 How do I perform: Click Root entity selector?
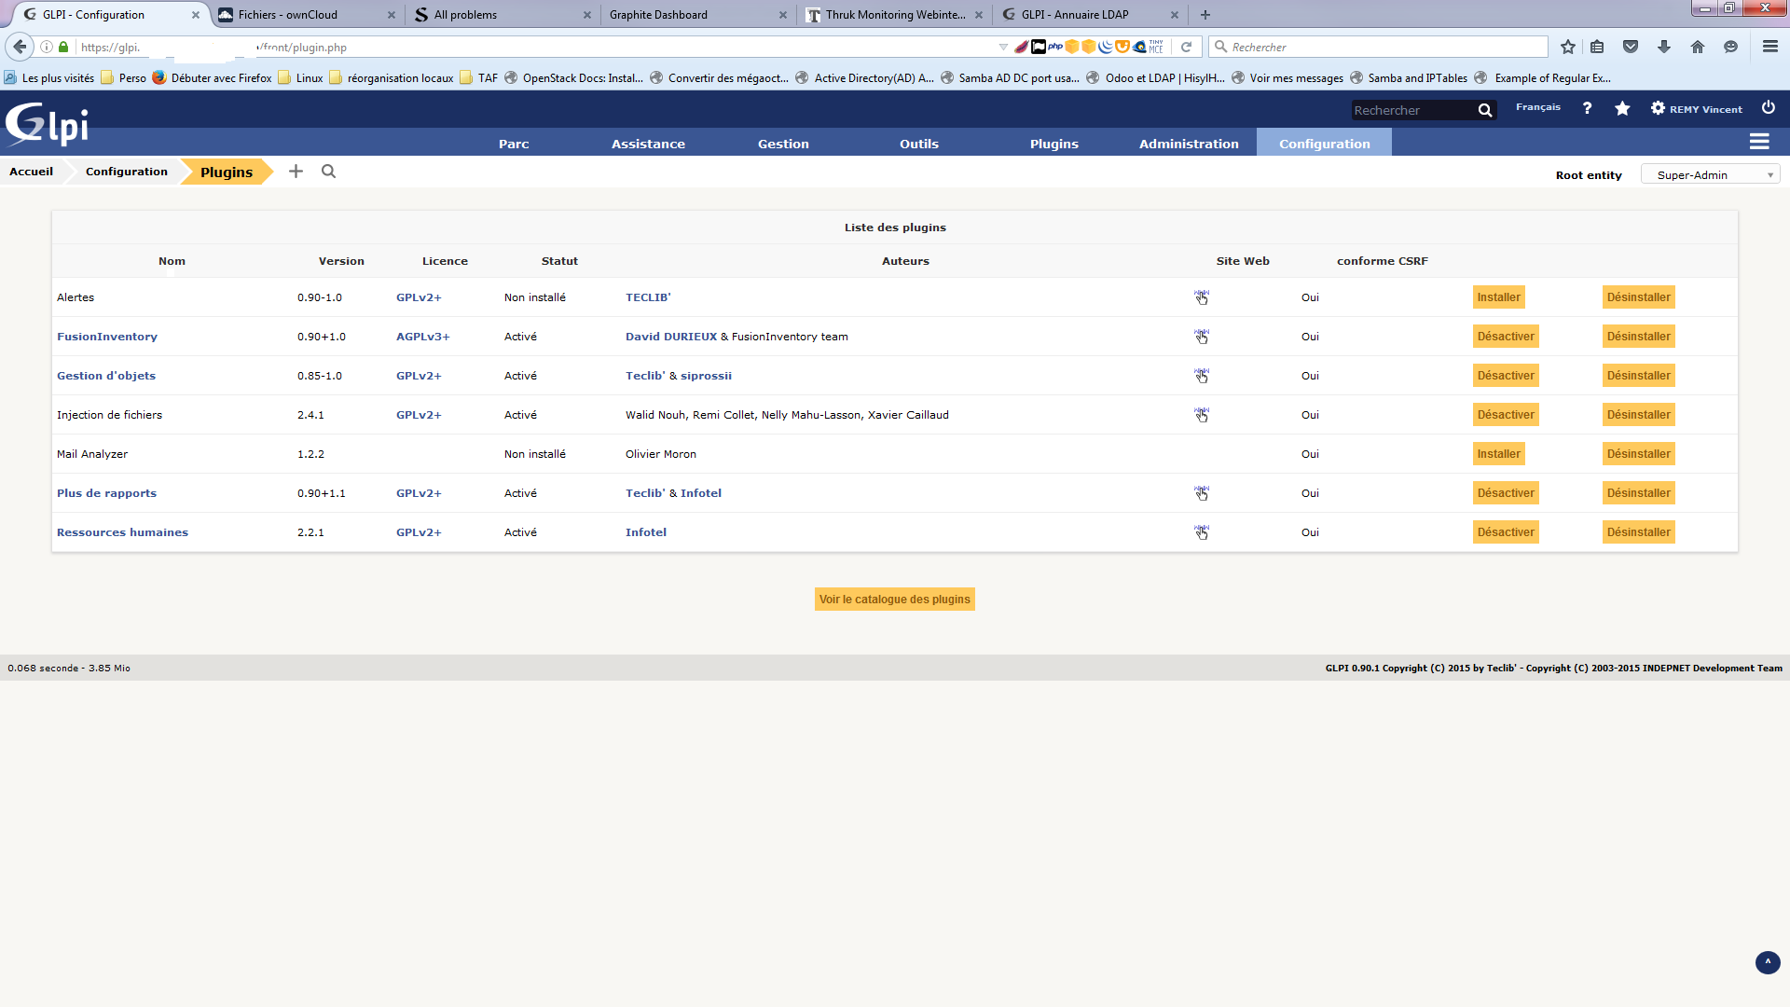[1589, 175]
